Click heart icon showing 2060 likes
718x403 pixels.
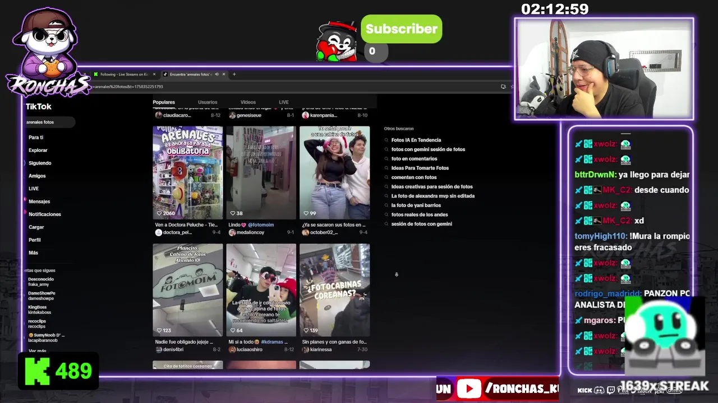[159, 213]
